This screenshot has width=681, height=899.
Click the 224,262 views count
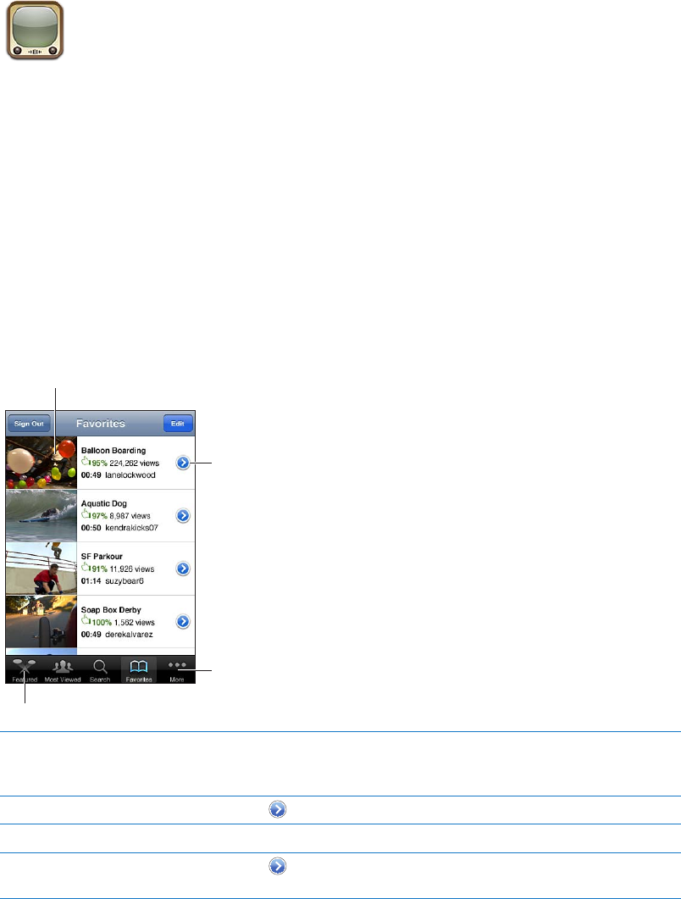pos(134,463)
